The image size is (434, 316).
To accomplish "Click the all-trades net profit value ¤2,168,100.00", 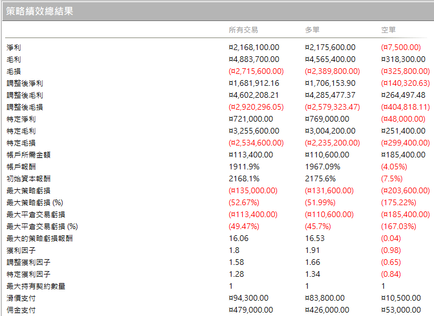I will tap(254, 48).
